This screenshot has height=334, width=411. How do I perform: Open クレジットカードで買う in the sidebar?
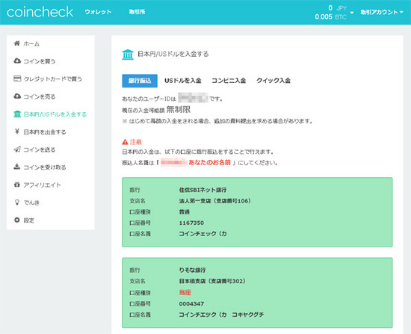click(53, 79)
